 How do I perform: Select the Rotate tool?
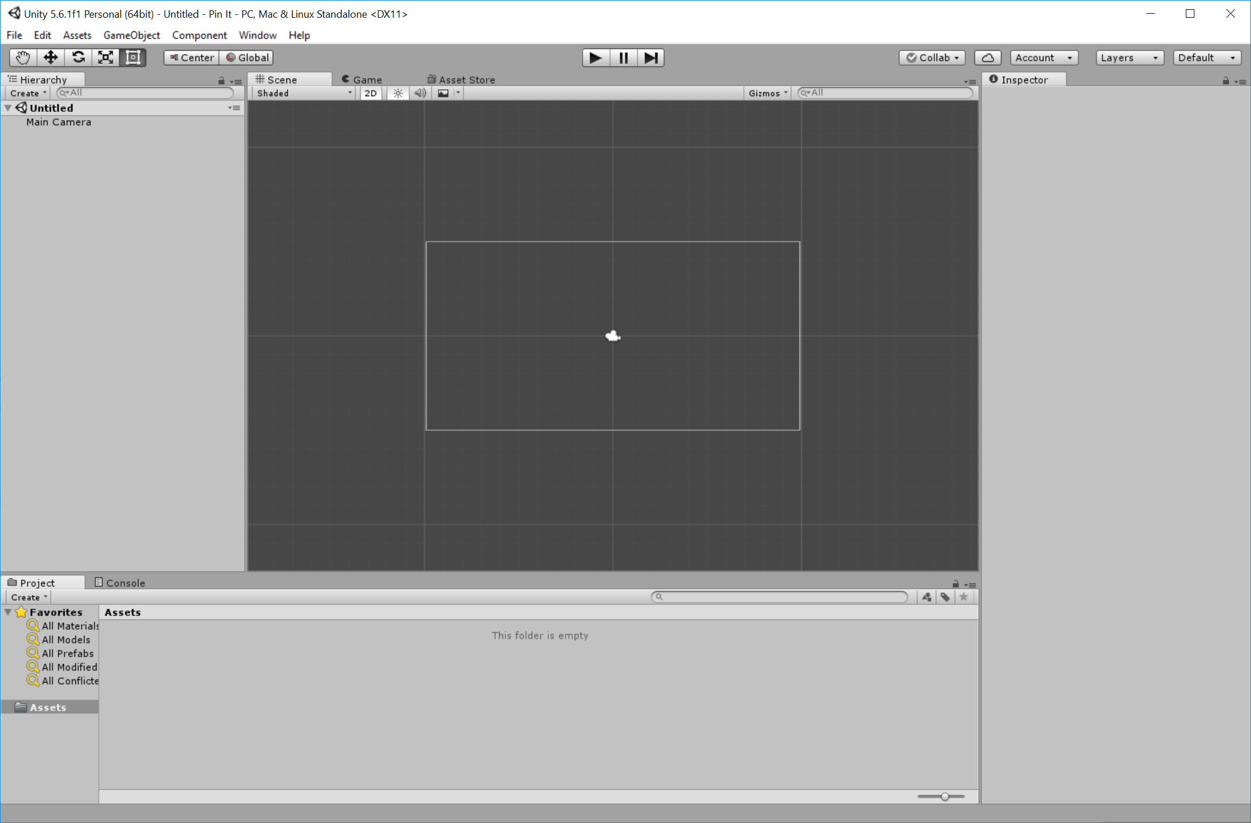click(x=78, y=57)
